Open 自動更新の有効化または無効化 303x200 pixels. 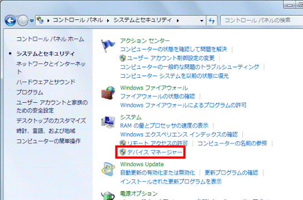tap(157, 172)
